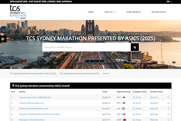Click the time 02:07:16

pos(106,114)
